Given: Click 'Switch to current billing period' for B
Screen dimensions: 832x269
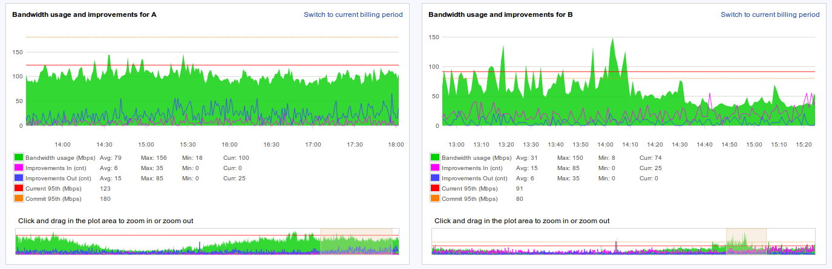Looking at the screenshot, I should [x=770, y=14].
